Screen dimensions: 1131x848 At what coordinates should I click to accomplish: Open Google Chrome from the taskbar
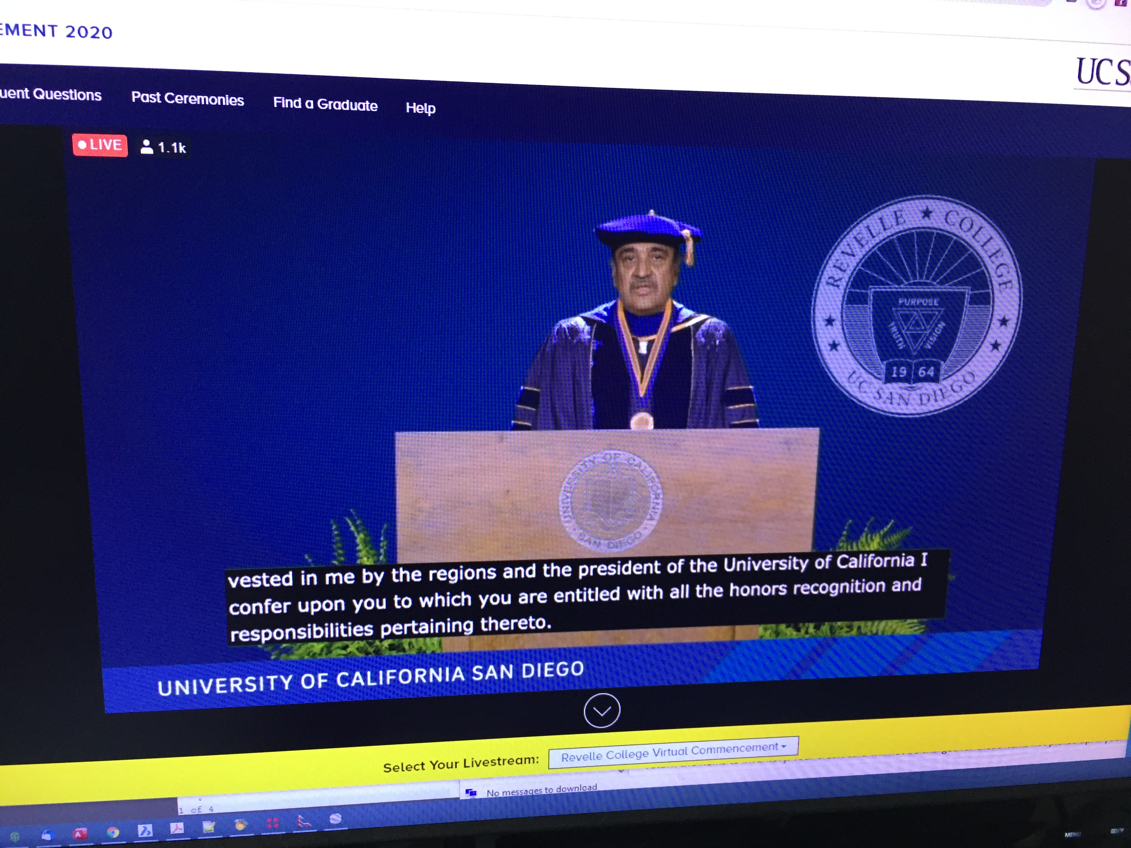point(113,832)
